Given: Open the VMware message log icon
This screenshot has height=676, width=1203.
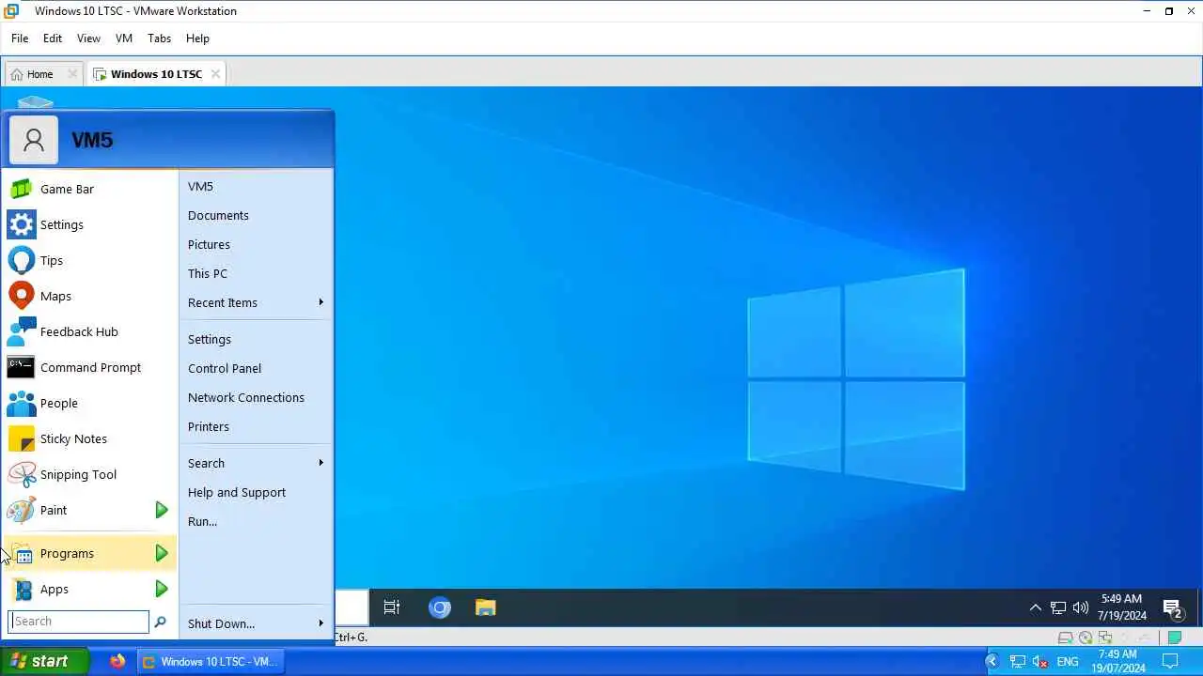Looking at the screenshot, I should (1175, 638).
